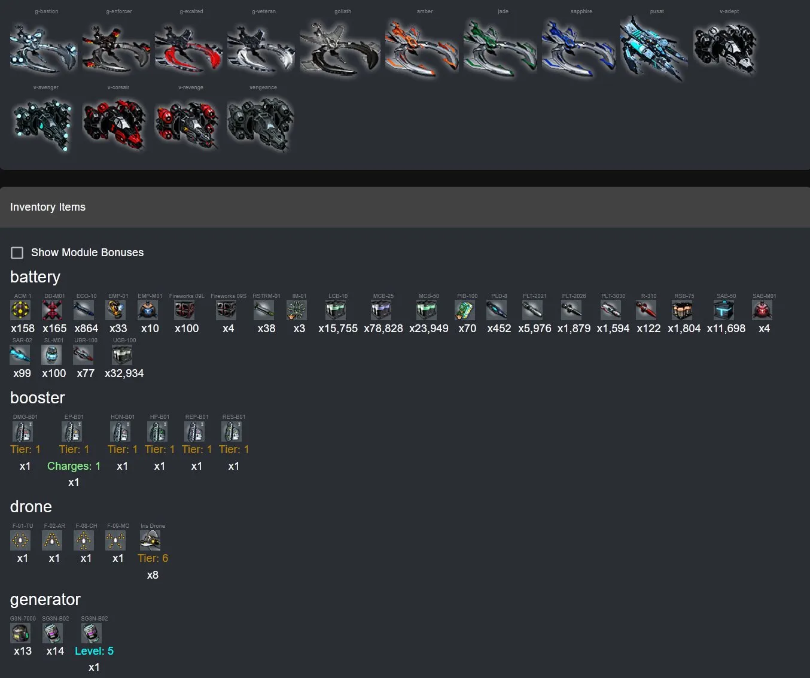The height and width of the screenshot is (678, 810).
Task: Click the F-01-TU drone formation icon
Action: tap(20, 541)
